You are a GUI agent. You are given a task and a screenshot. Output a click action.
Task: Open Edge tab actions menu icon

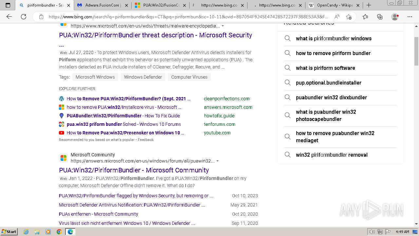click(8, 5)
